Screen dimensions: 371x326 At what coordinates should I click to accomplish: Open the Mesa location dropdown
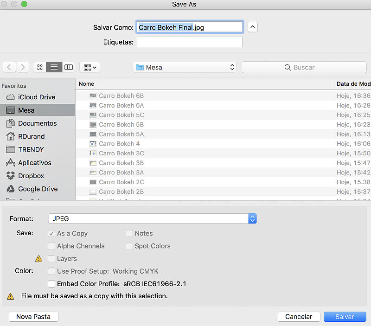click(x=185, y=67)
